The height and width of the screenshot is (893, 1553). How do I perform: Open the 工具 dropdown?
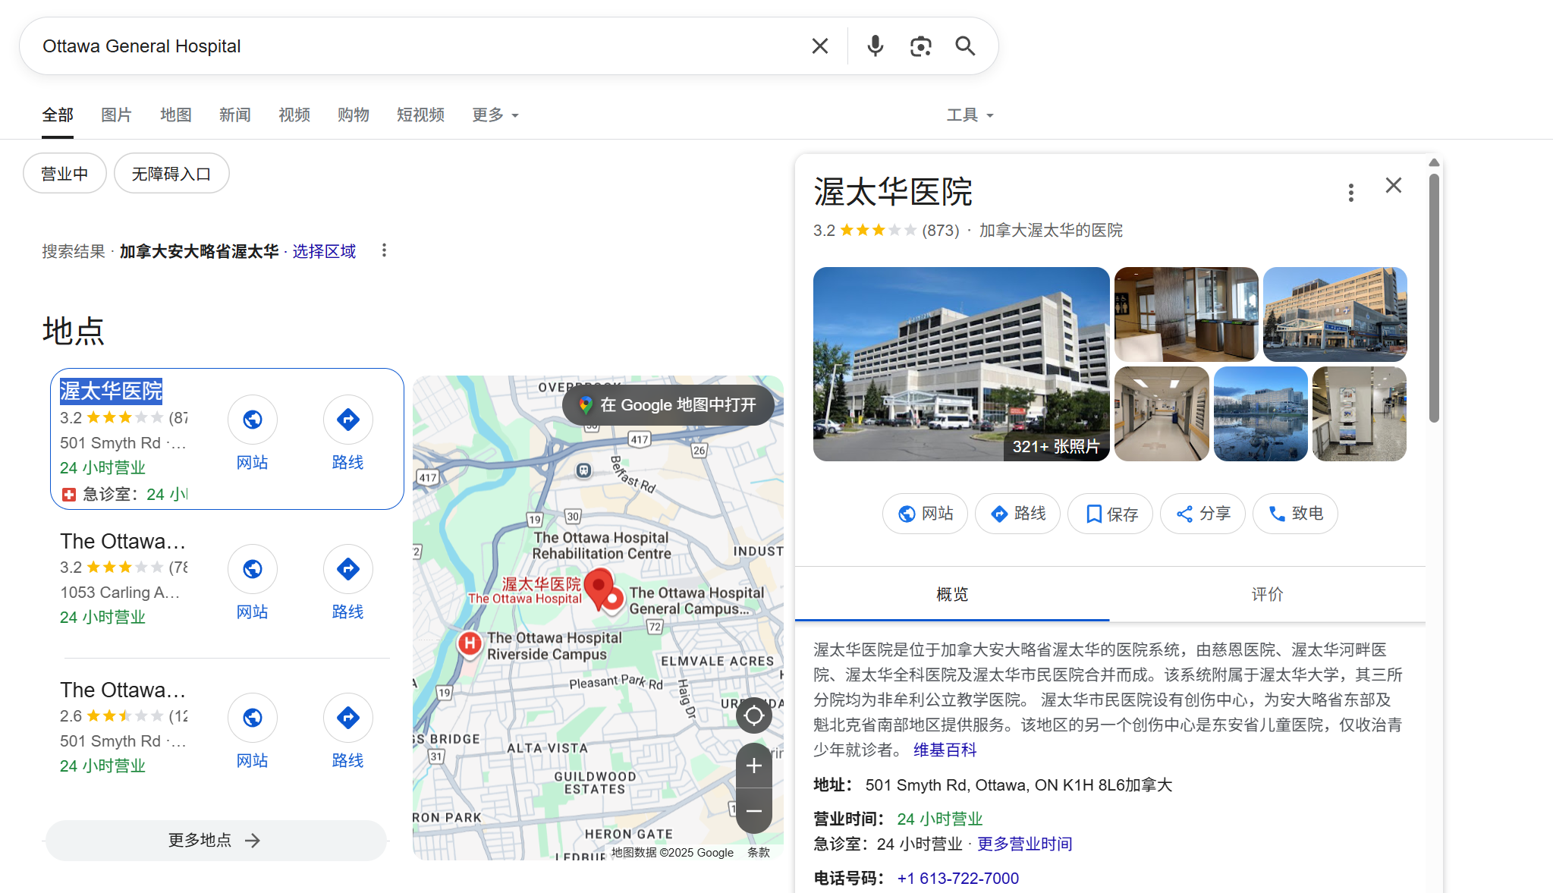[970, 115]
